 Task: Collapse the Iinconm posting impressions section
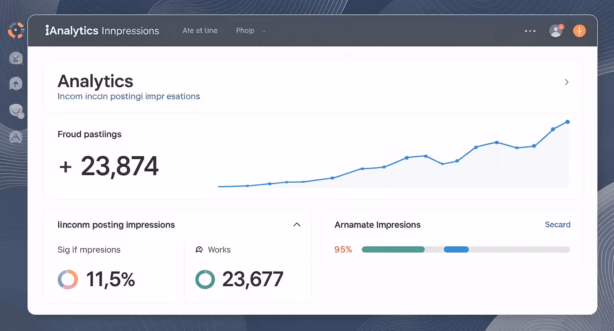click(297, 224)
